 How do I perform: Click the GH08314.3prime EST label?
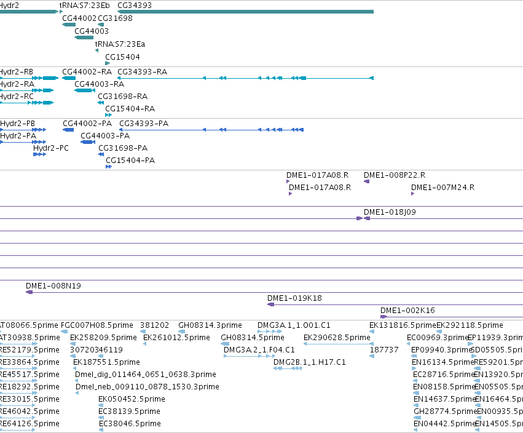pyautogui.click(x=210, y=325)
